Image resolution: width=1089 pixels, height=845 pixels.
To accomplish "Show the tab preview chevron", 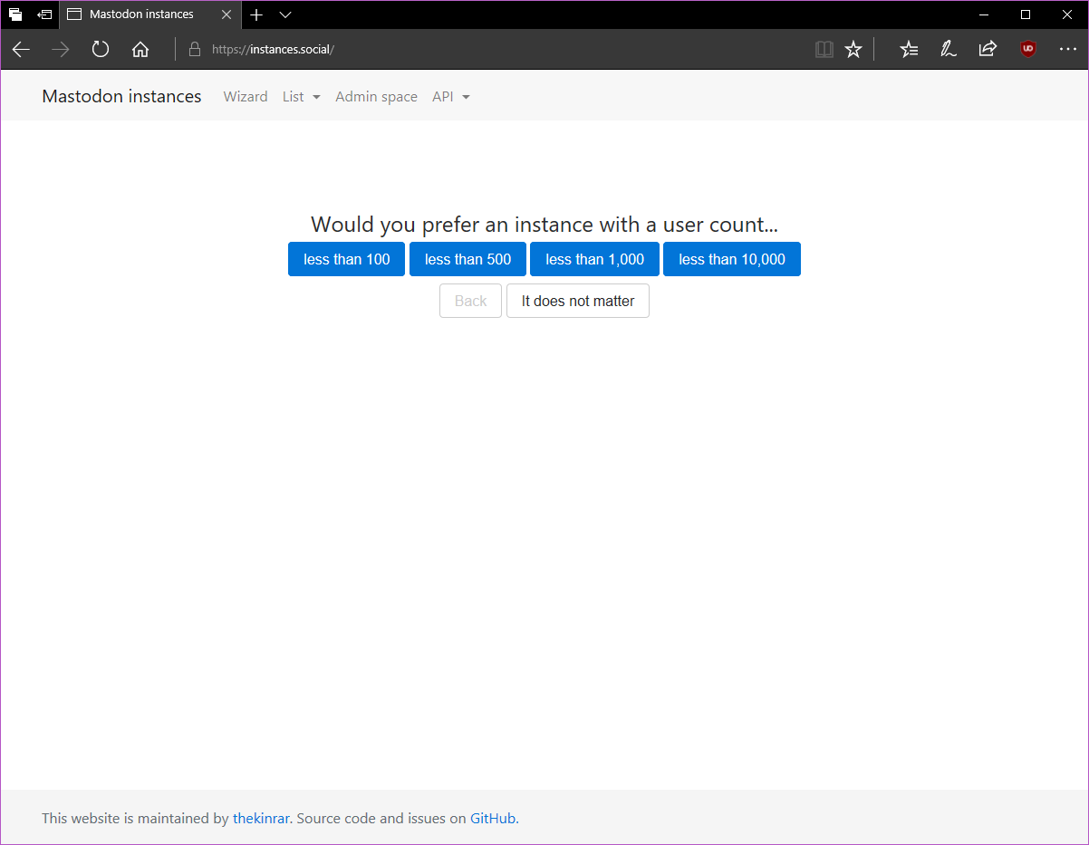I will [285, 14].
